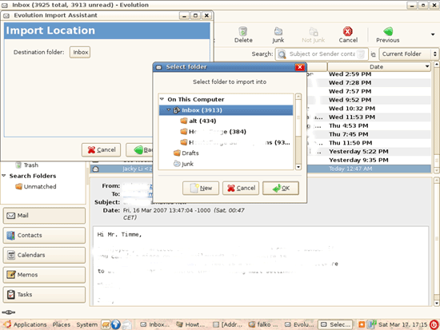Switch to the Tasks view
Viewport: 440px width, 330px height.
(44, 294)
